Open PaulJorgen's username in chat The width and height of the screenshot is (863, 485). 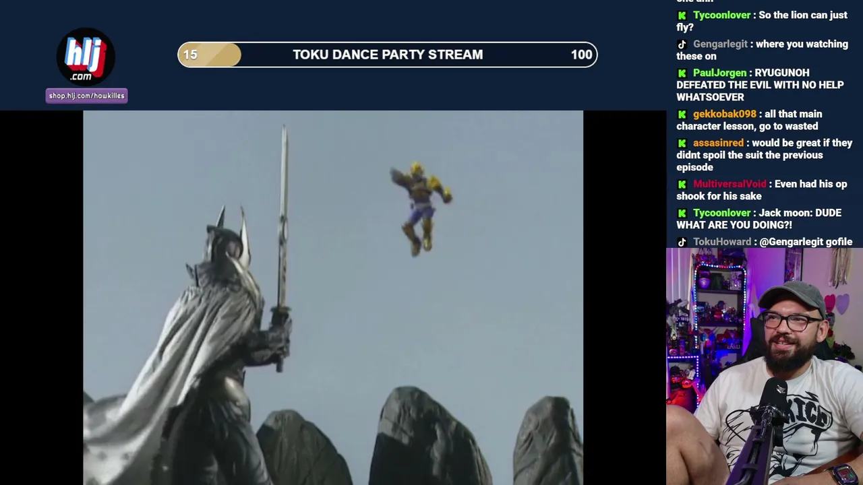[x=719, y=73]
